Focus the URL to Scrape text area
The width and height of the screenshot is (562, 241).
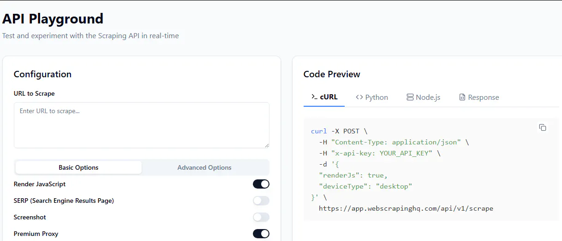[142, 125]
